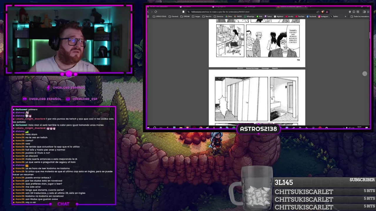The image size is (376, 211).
Task: Toggle the browser sidebar panel icon
Action: click(364, 12)
